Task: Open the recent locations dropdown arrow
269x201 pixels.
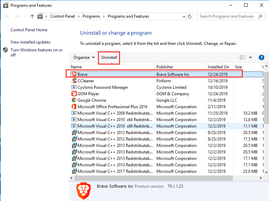Action: pyautogui.click(x=25, y=16)
